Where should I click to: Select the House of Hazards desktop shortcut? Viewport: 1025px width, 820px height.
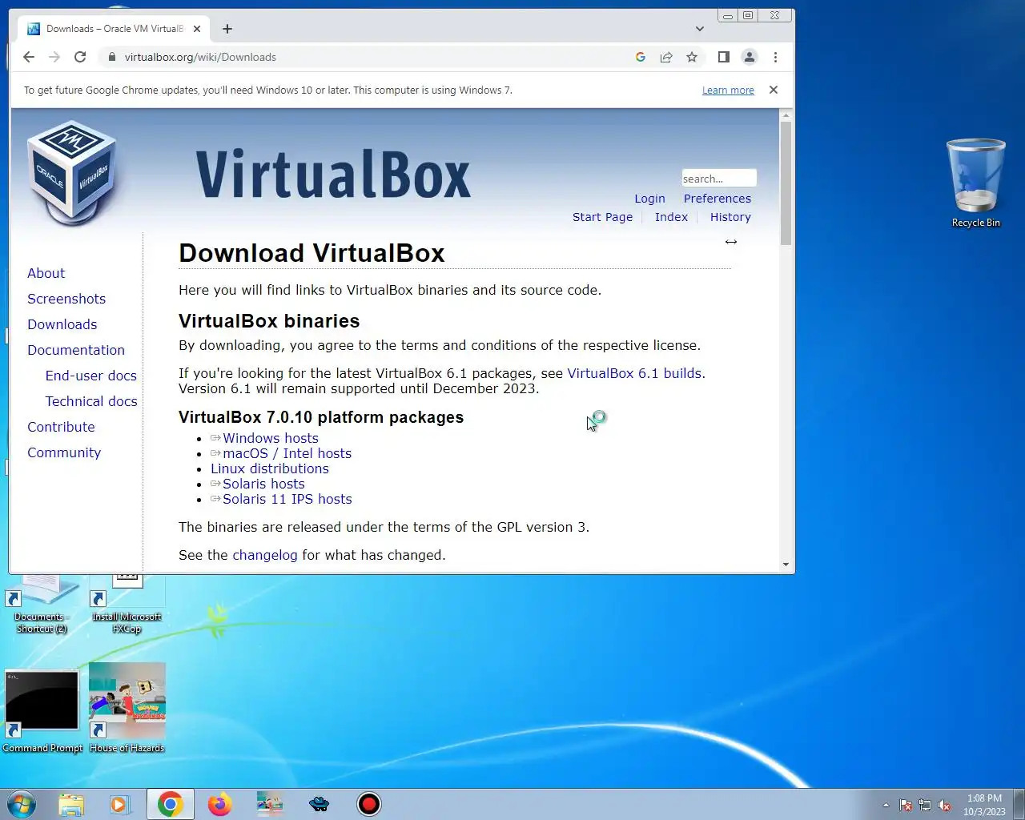[x=127, y=708]
